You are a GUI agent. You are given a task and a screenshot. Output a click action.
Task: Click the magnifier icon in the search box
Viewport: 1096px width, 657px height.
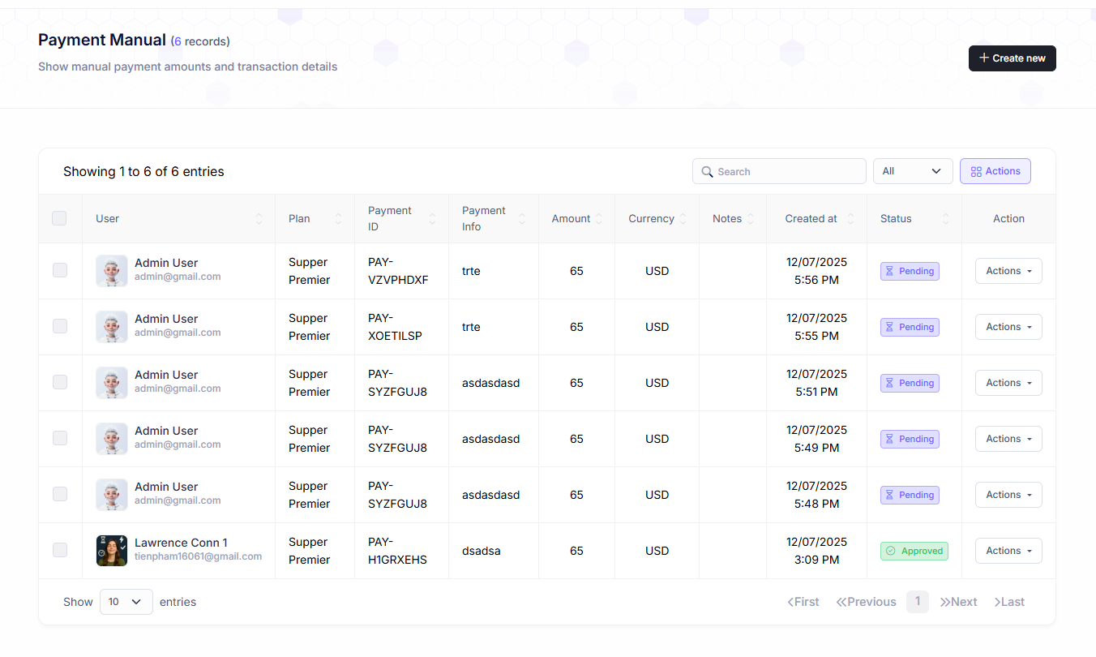coord(707,172)
